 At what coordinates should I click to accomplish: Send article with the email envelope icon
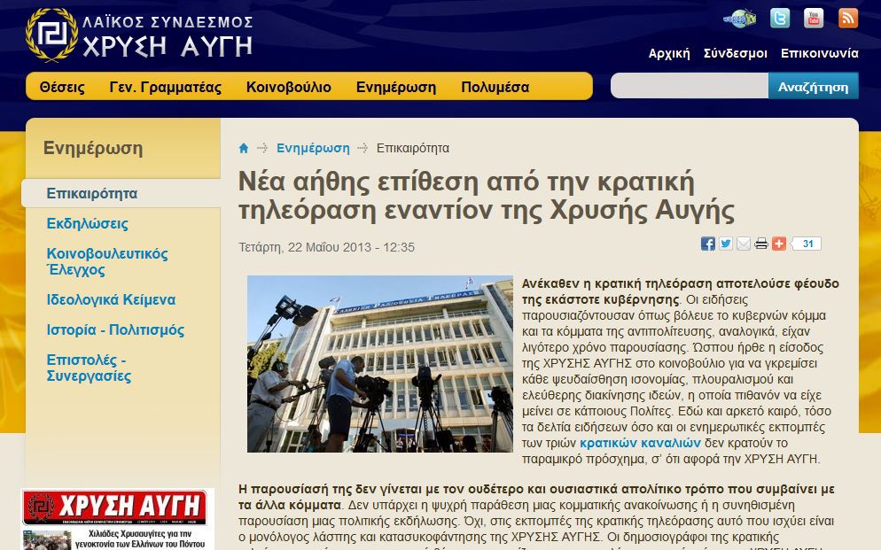[744, 244]
